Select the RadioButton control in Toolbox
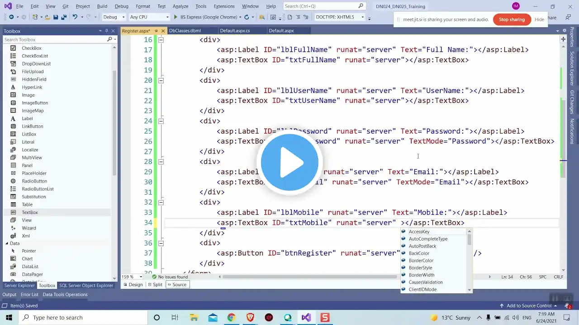The width and height of the screenshot is (579, 325). (x=34, y=181)
